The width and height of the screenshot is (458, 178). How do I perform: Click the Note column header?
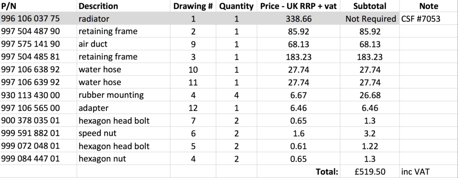(428, 6)
